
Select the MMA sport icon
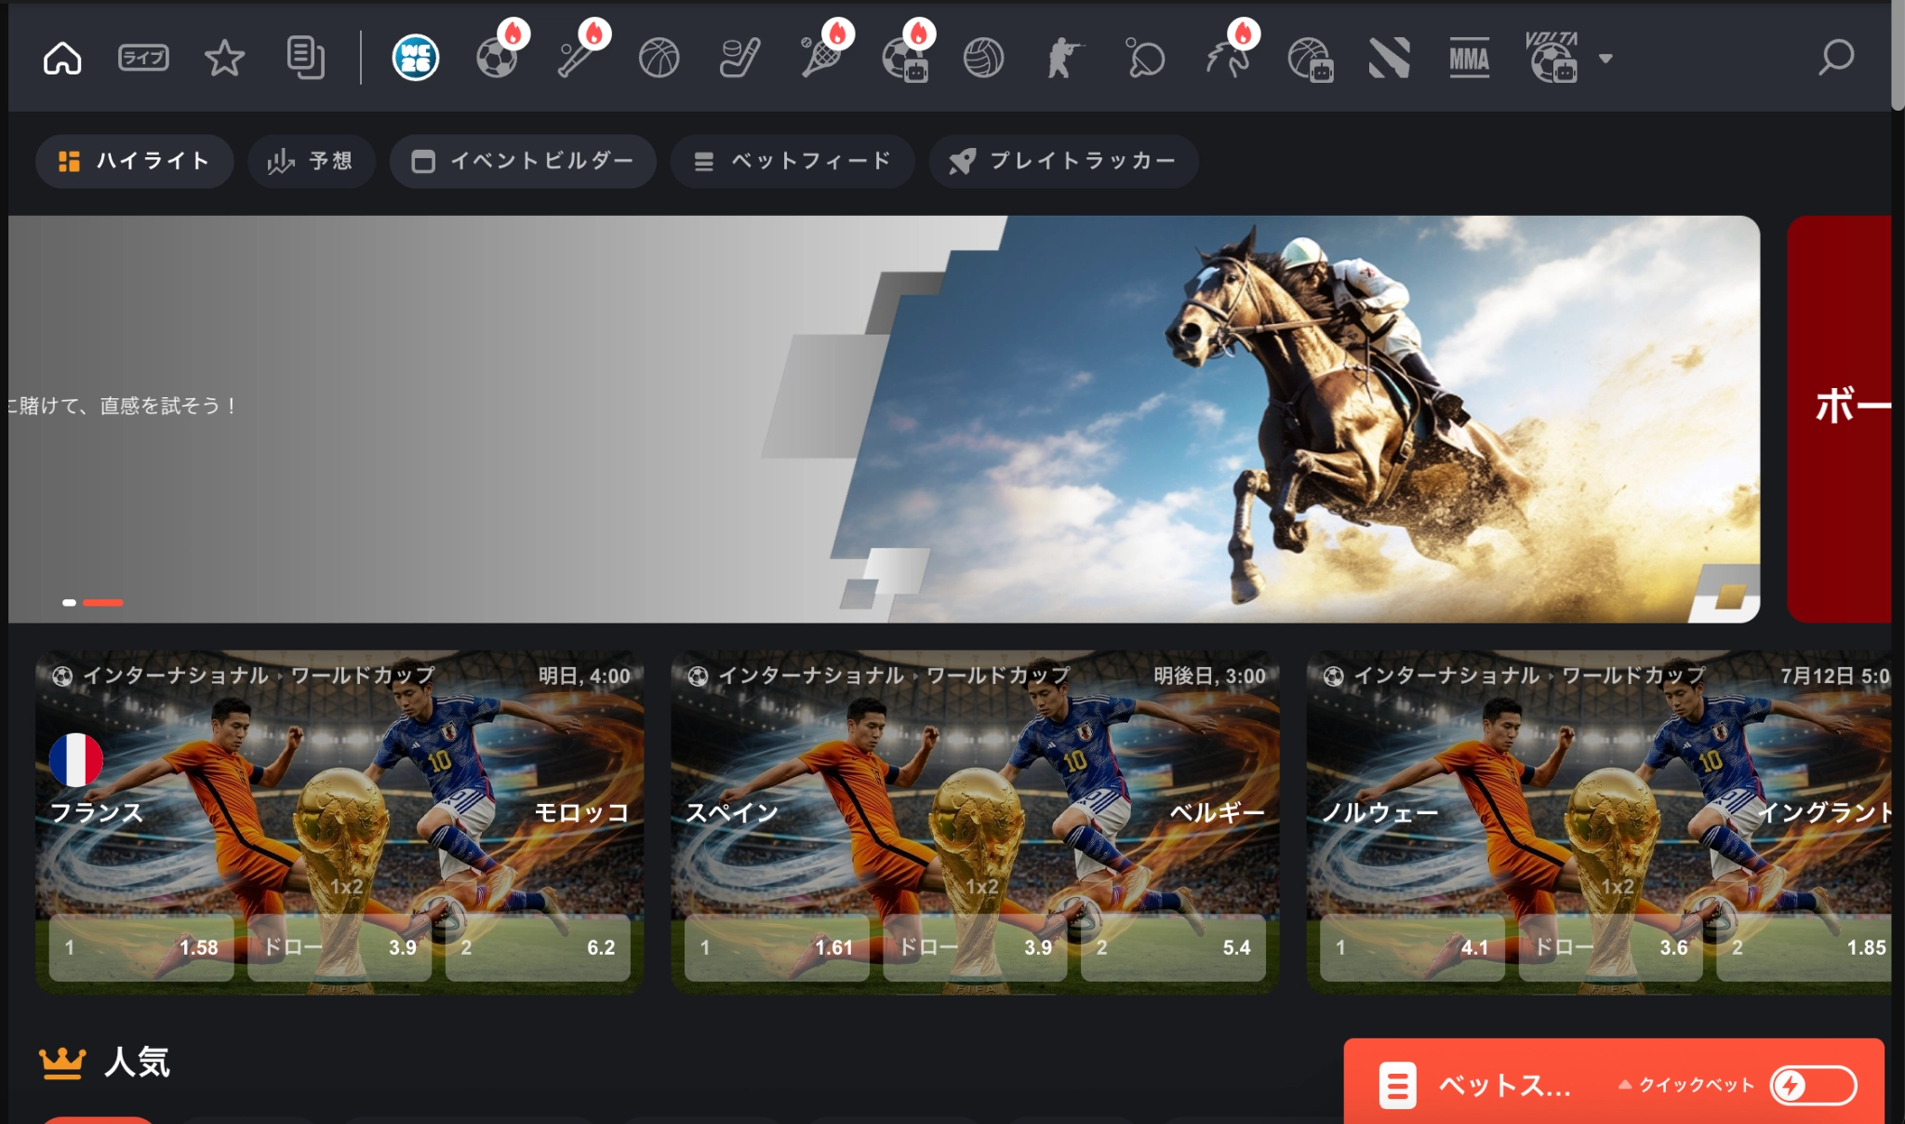1469,58
